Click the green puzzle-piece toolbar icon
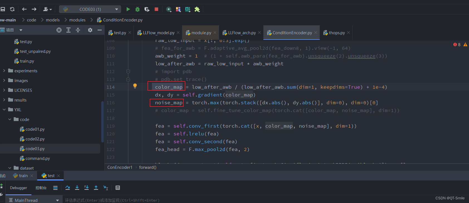The height and width of the screenshot is (203, 469). pos(197,9)
